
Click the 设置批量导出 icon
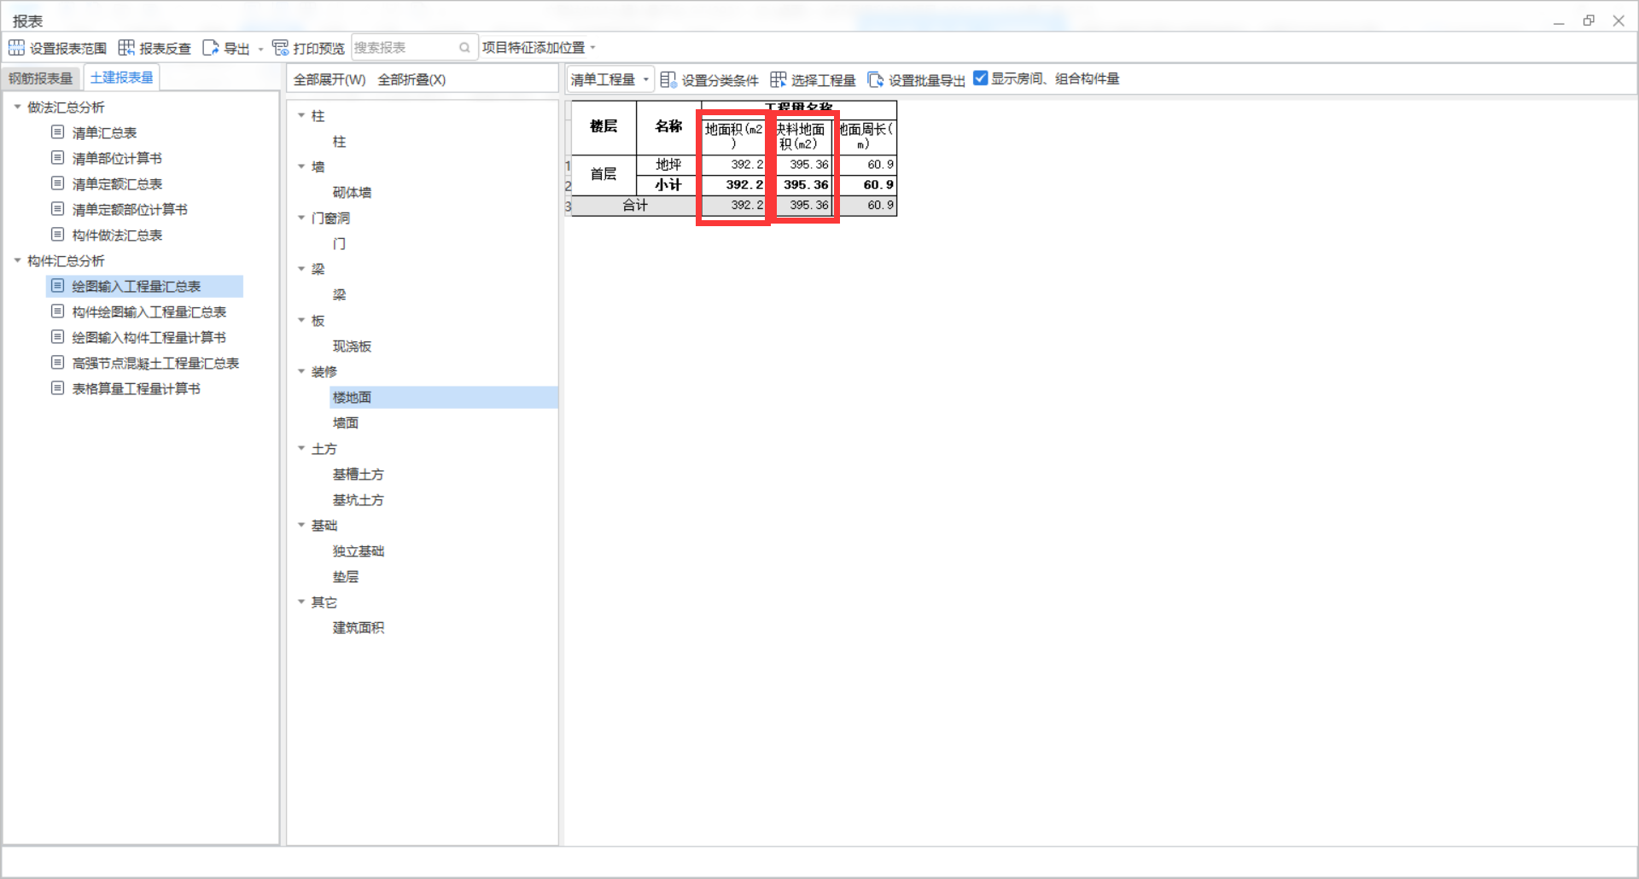876,79
